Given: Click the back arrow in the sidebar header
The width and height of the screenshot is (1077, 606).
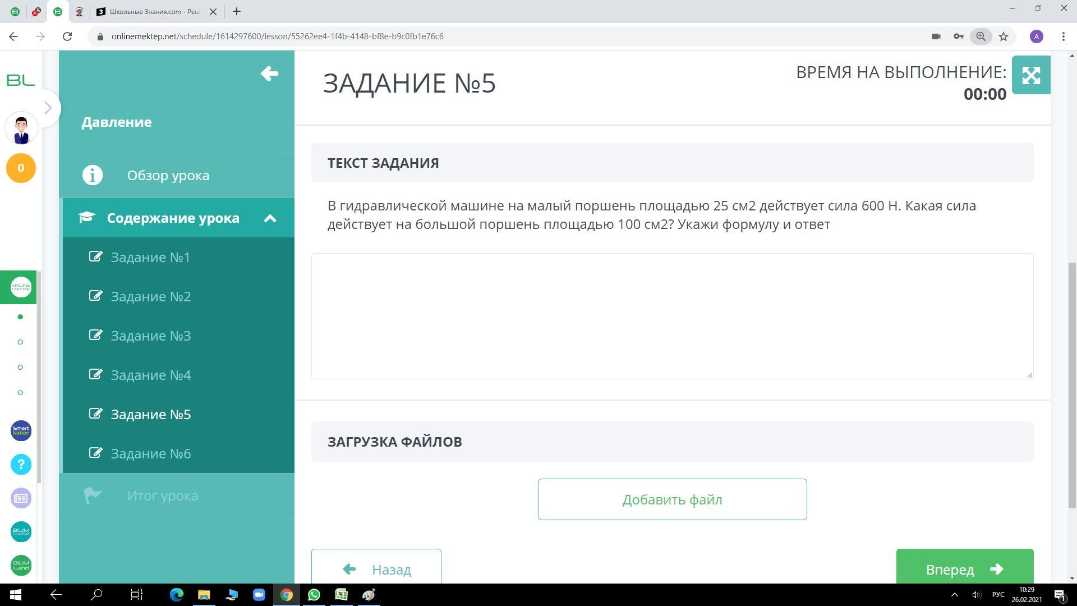Looking at the screenshot, I should click(x=269, y=74).
